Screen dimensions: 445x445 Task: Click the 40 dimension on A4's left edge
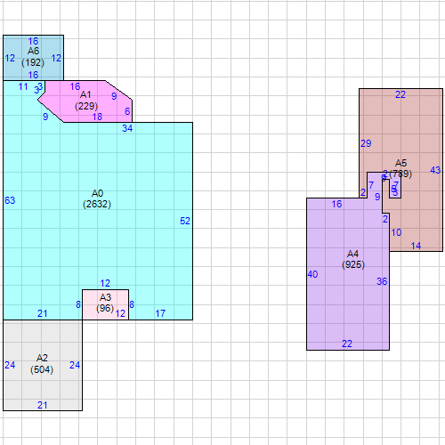click(312, 274)
